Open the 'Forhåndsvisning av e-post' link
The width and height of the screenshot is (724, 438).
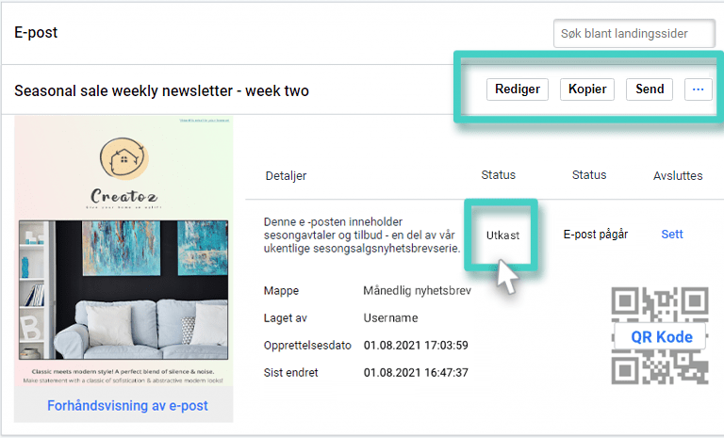pyautogui.click(x=127, y=405)
